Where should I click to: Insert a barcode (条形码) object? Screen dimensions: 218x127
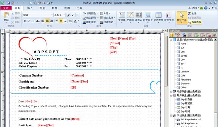pos(139,17)
